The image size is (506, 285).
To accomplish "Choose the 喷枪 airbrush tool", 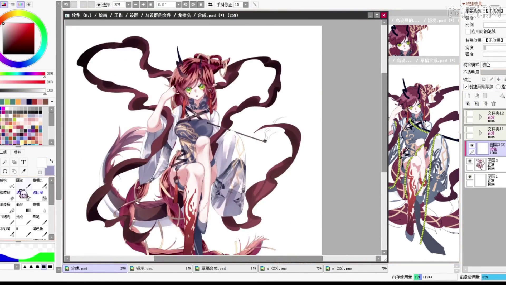I will (7, 183).
